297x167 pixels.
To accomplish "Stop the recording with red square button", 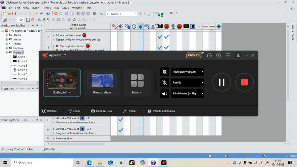I will tap(244, 83).
